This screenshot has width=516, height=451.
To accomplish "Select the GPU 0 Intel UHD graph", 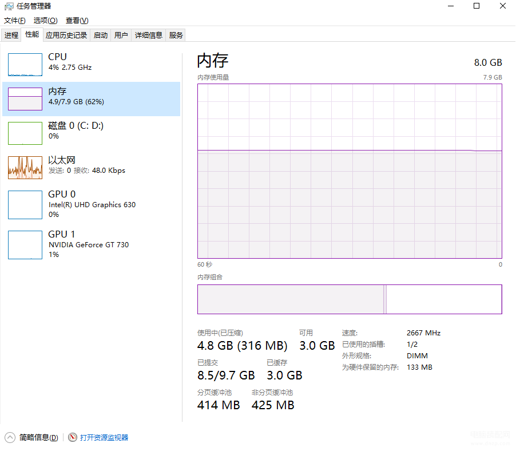I will pyautogui.click(x=25, y=205).
